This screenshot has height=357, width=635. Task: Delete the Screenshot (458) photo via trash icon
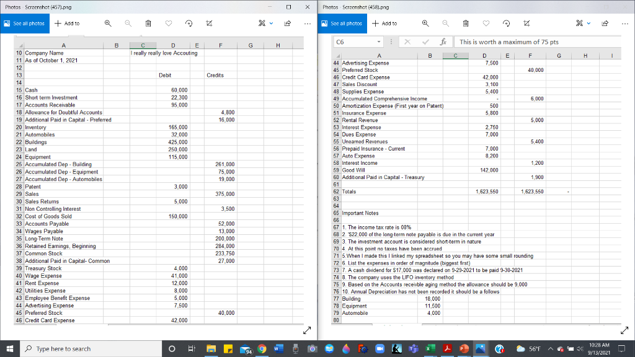[x=466, y=24]
